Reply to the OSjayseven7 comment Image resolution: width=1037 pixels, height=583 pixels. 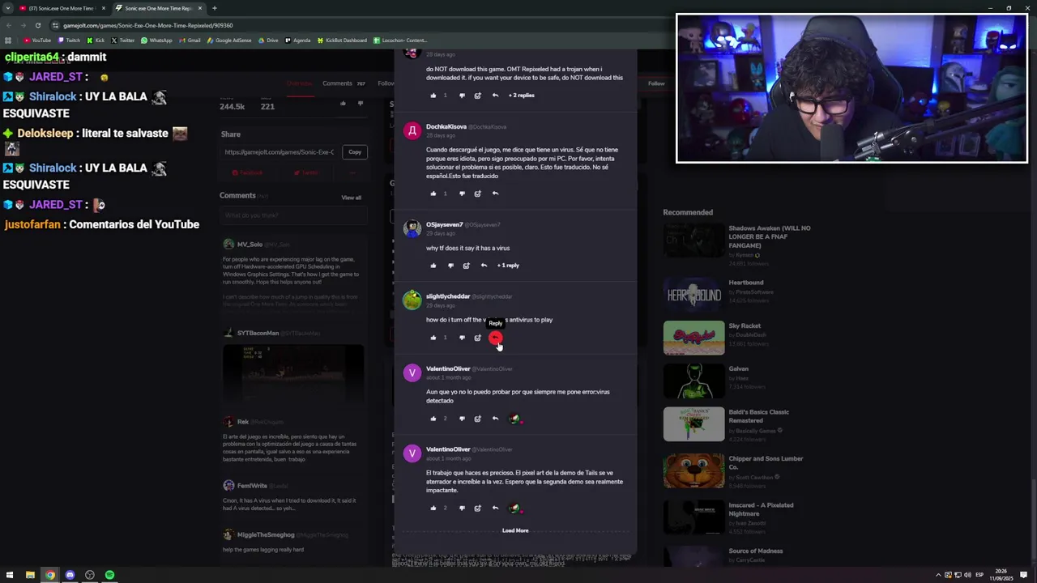point(484,266)
